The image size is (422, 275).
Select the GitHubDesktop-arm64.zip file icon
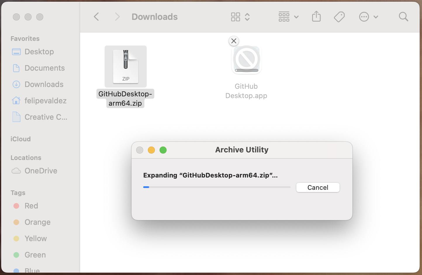[x=126, y=67]
